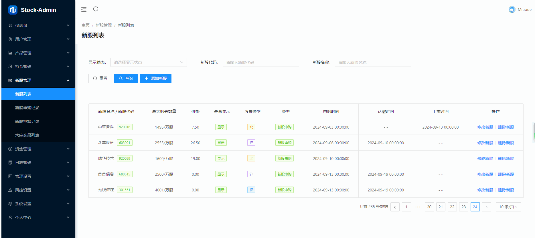The image size is (535, 238).
Task: Click the 系统设置 gear icon
Action: point(10,204)
